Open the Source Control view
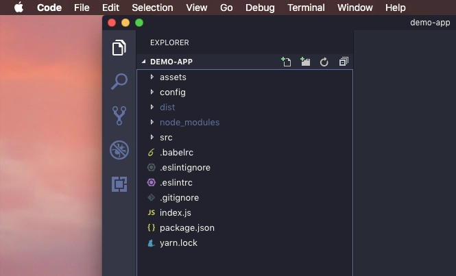 pyautogui.click(x=119, y=116)
